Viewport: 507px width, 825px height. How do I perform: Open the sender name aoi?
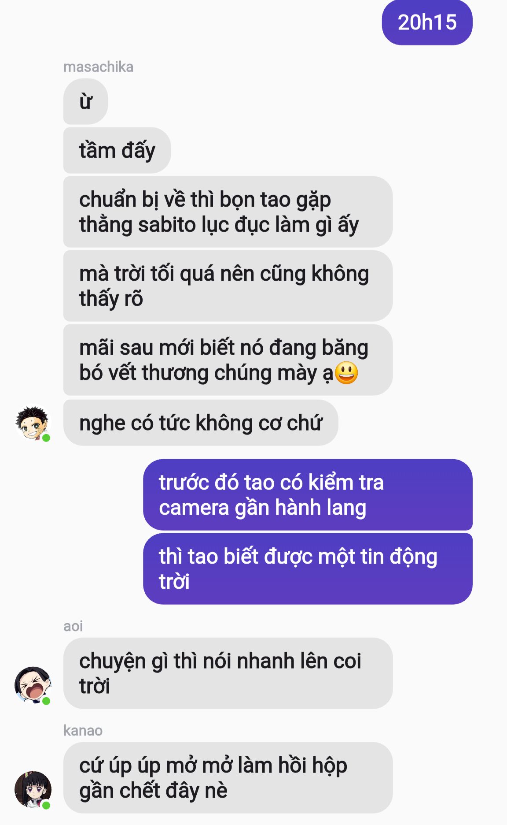[73, 626]
